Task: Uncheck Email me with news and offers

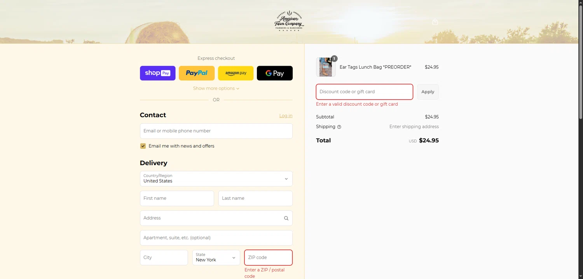Action: pyautogui.click(x=143, y=146)
